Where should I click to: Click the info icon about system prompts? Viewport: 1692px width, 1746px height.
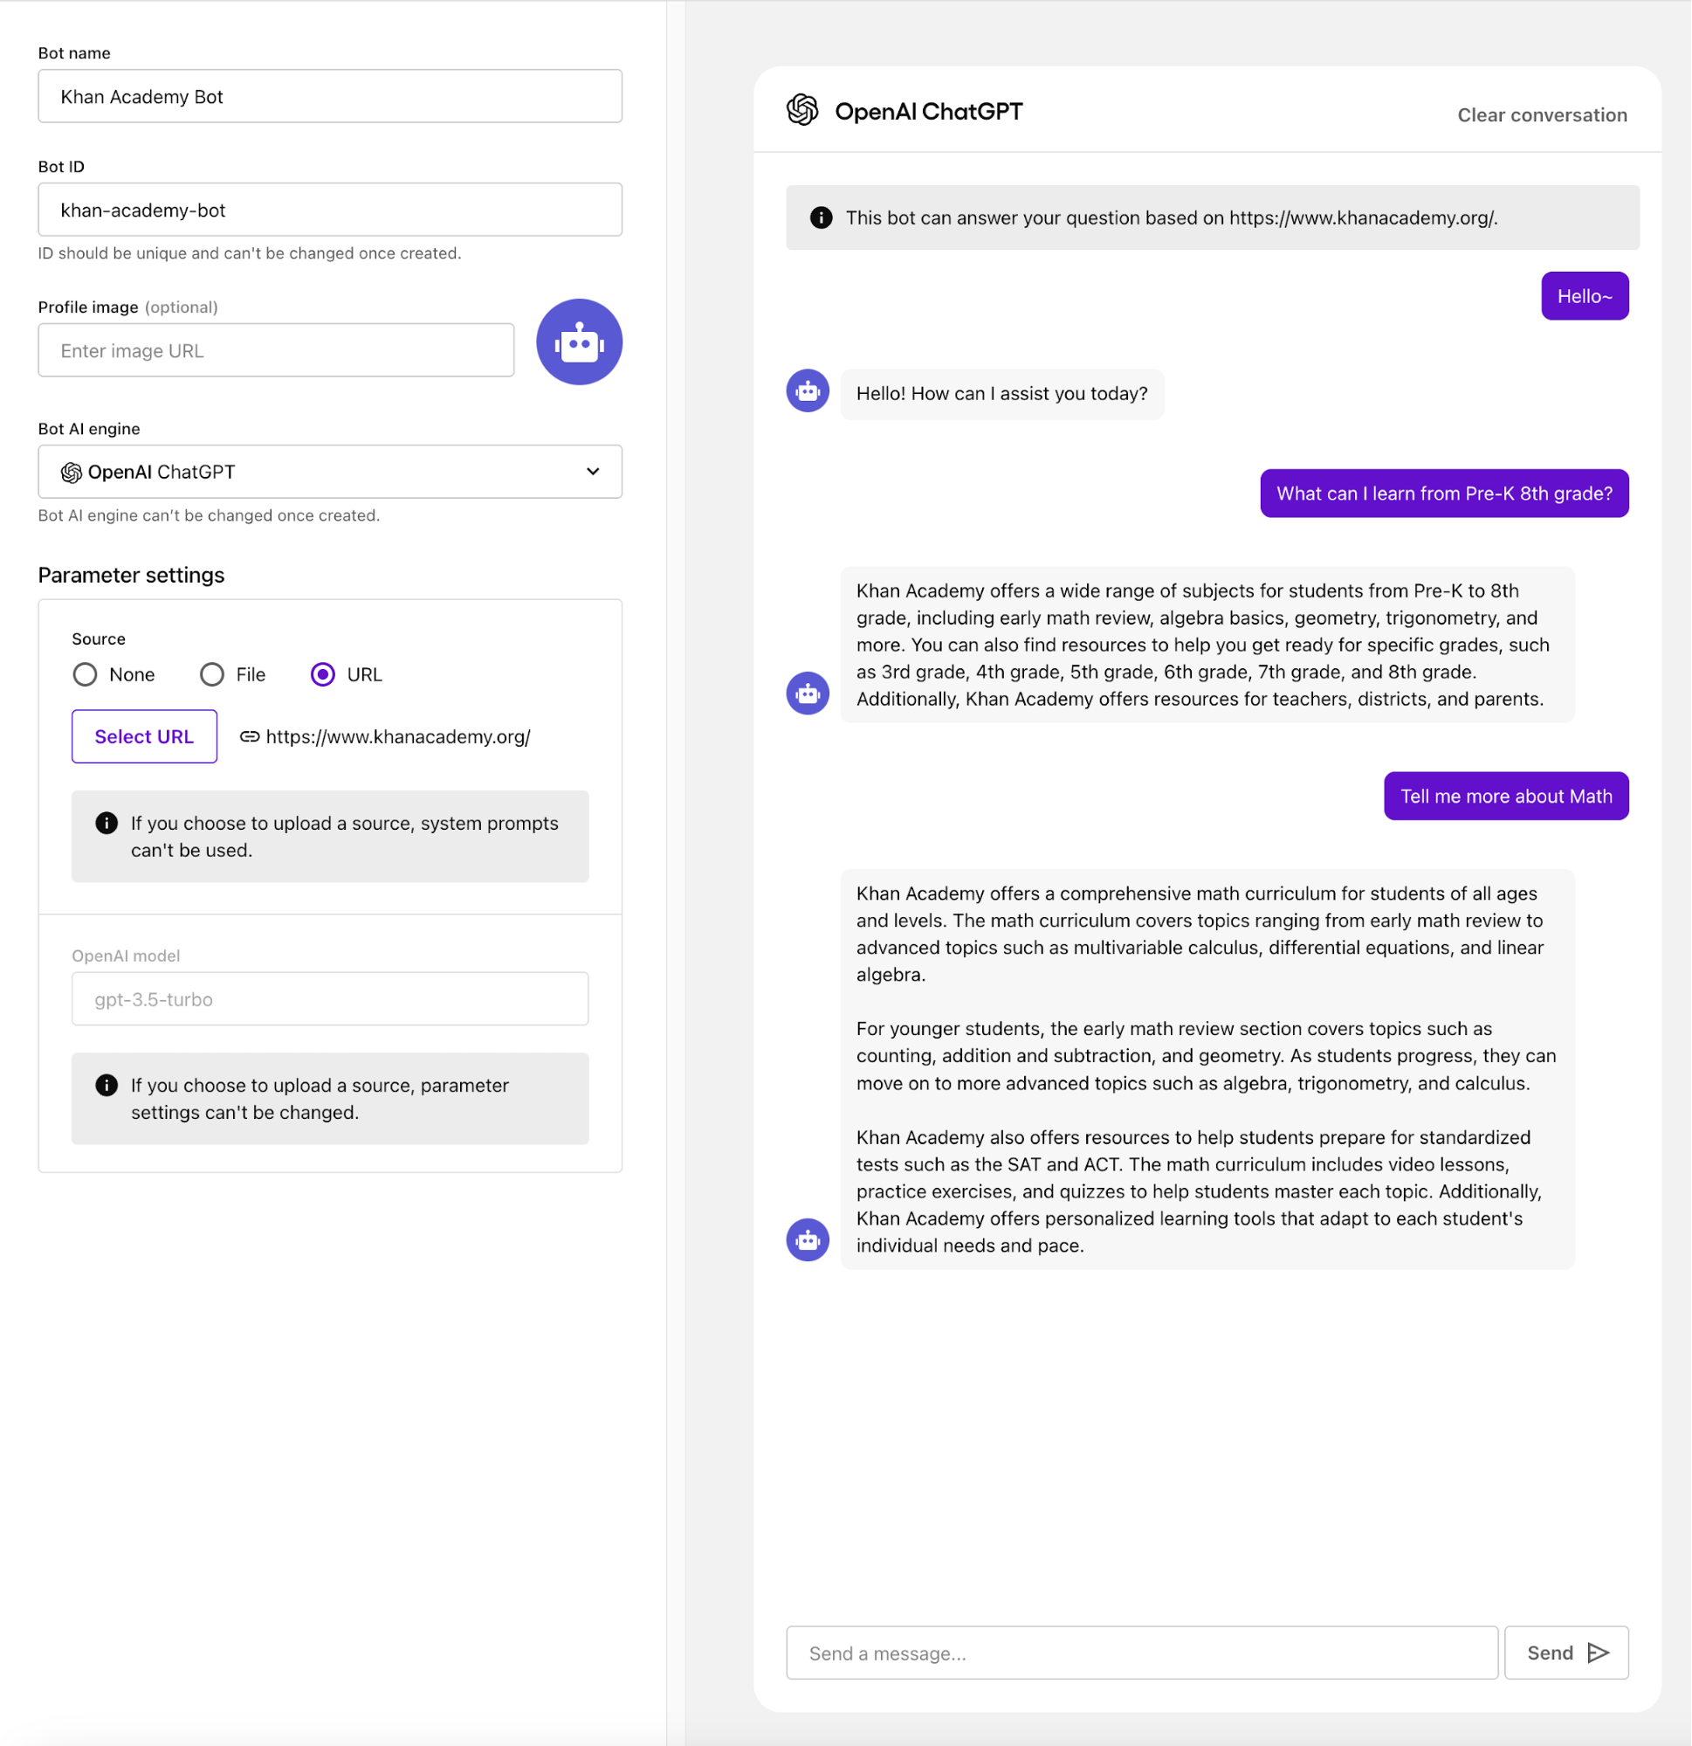[107, 823]
